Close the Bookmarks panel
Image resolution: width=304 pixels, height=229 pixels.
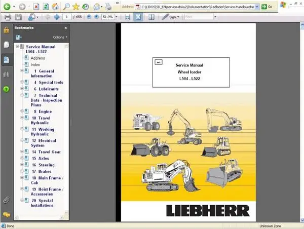66,28
